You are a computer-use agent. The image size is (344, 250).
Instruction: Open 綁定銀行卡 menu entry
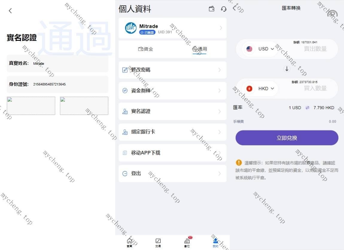(172, 132)
